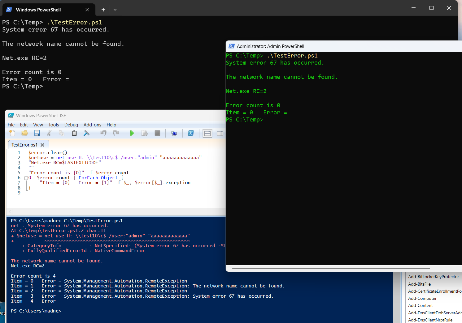
Task: Select Add-BitsFile in the commands list
Action: [x=419, y=284]
